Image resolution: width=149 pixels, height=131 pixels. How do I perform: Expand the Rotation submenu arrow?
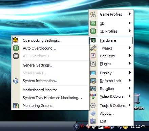(x=130, y=88)
